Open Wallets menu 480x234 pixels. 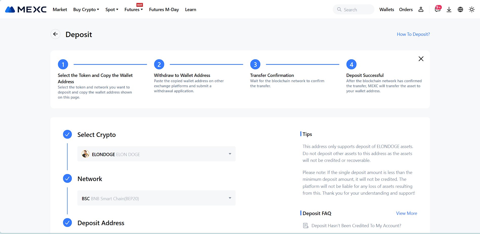click(387, 10)
